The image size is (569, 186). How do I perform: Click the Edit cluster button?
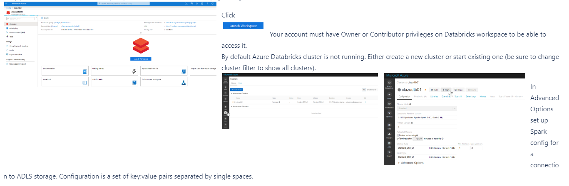point(434,90)
